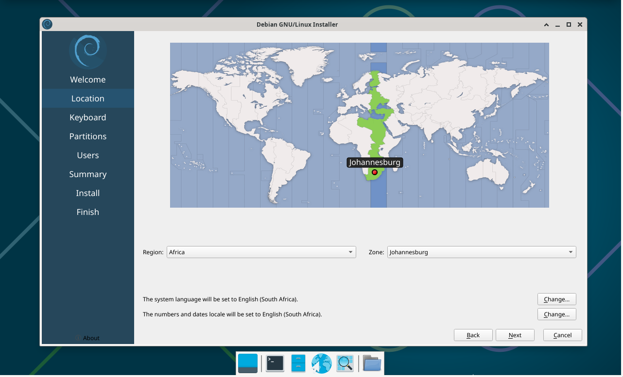623x377 pixels.
Task: Click the folder icon on the taskbar
Action: point(372,363)
